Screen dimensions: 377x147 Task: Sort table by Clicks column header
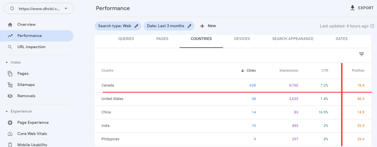249,71
